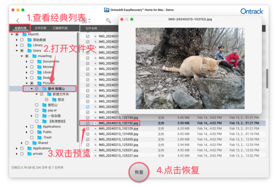Toggle checkbox next to pap.er folder

[37, 111]
